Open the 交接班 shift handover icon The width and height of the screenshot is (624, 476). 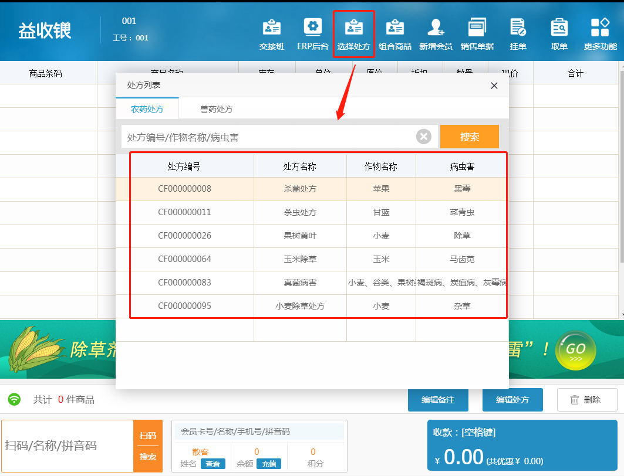[x=271, y=34]
